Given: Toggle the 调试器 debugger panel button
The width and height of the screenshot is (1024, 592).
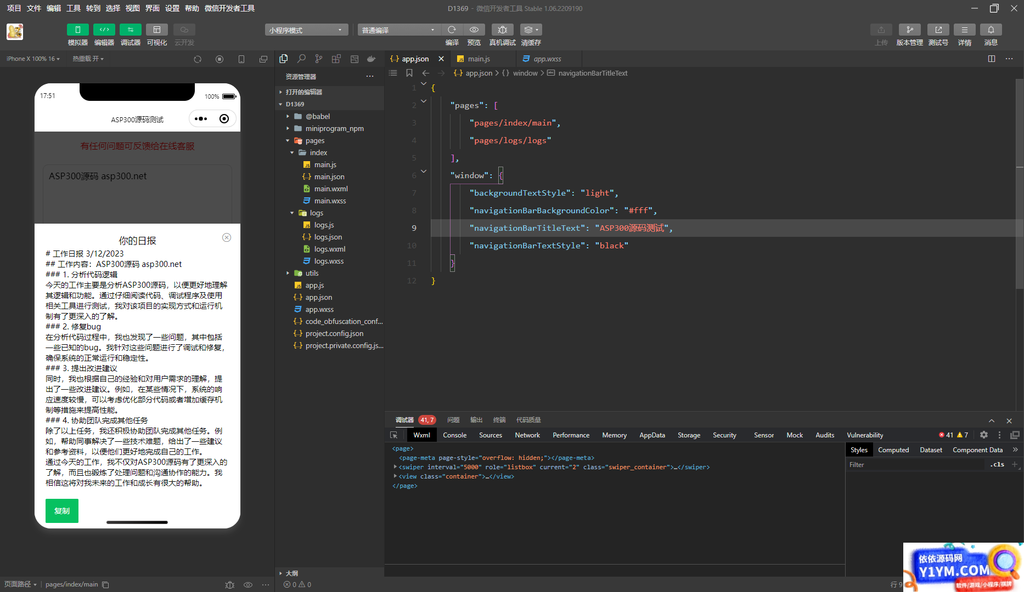Looking at the screenshot, I should pyautogui.click(x=131, y=30).
